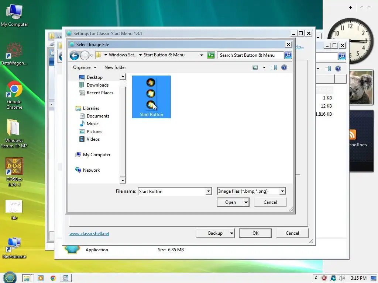
Task: Show hidden tray icons arrow
Action: pyautogui.click(x=316, y=278)
